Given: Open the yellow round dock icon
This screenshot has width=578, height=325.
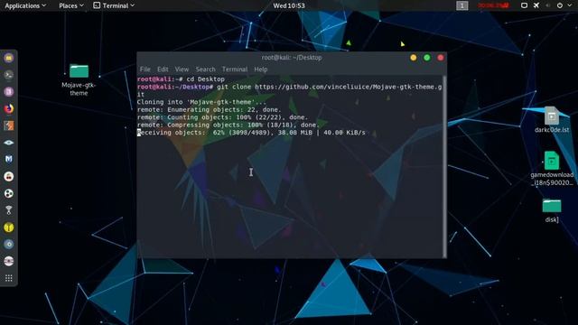Looking at the screenshot, I should coord(9,227).
